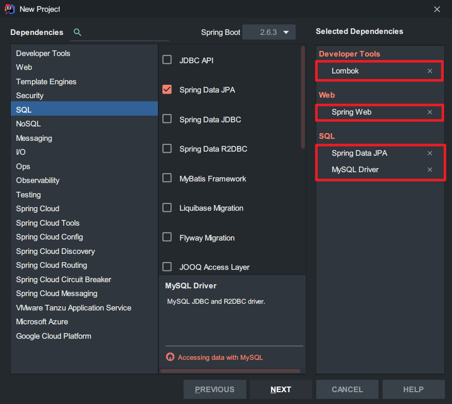452x404 pixels.
Task: Tick the Spring Data R2DBC checkbox
Action: click(167, 149)
